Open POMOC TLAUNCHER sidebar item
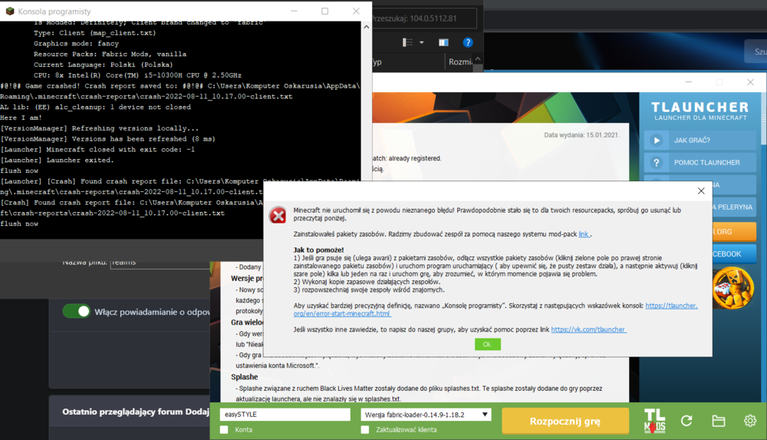This screenshot has width=767, height=440. click(700, 163)
